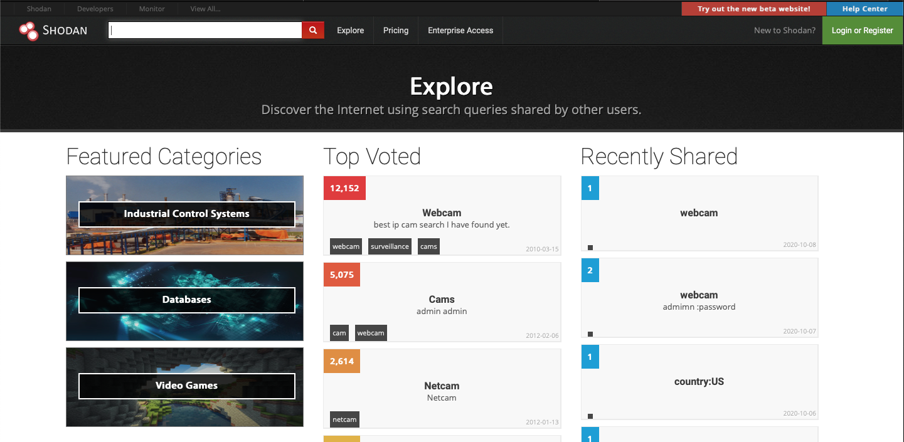Click the Top Voted heading
904x442 pixels.
click(x=372, y=156)
